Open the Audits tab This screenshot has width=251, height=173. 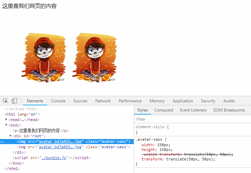(229, 101)
